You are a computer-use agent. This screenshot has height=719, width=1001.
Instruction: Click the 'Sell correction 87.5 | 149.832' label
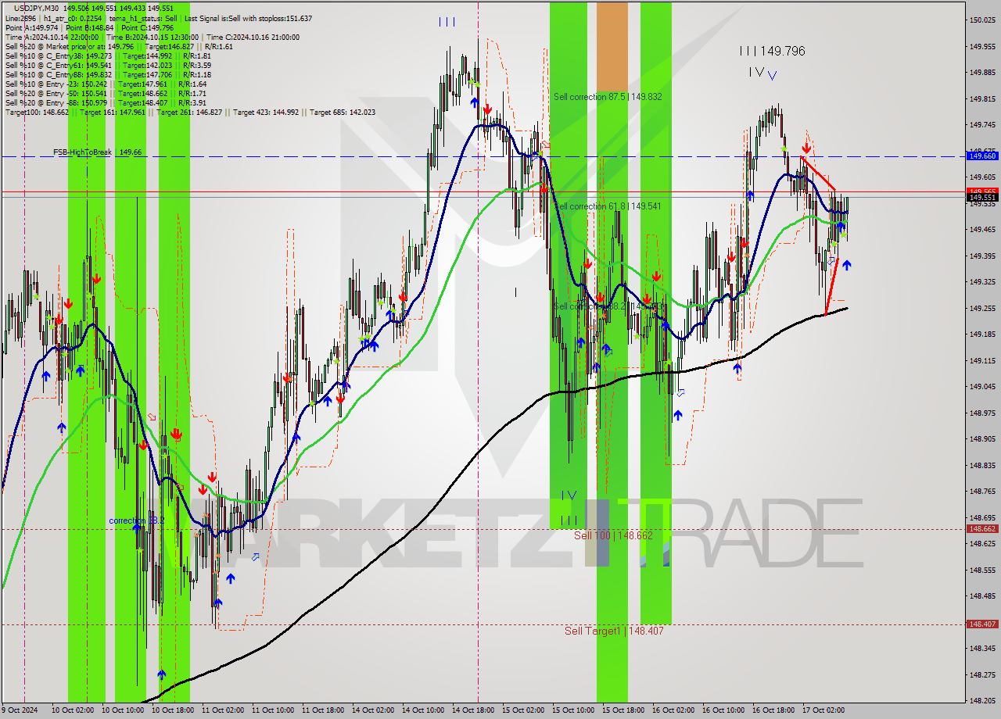608,97
